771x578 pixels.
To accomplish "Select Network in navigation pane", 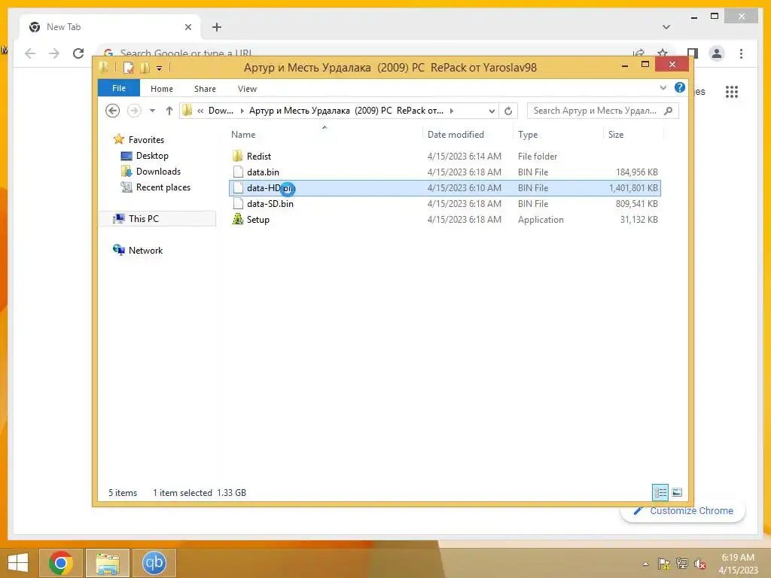I will [145, 250].
